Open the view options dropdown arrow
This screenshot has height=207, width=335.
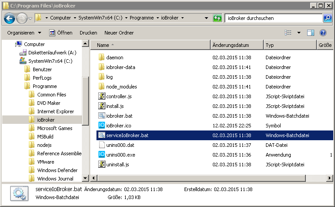tap(299, 33)
